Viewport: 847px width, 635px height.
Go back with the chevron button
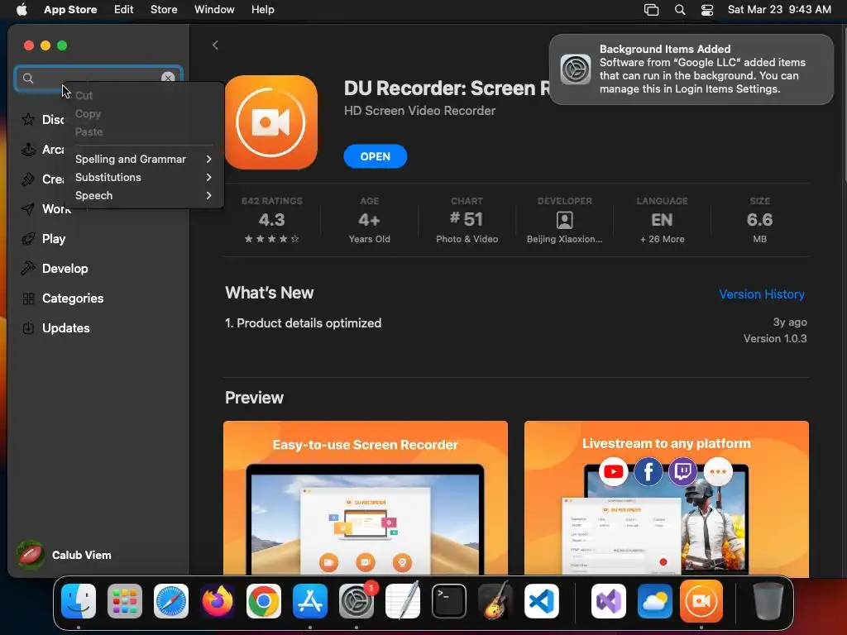click(215, 45)
